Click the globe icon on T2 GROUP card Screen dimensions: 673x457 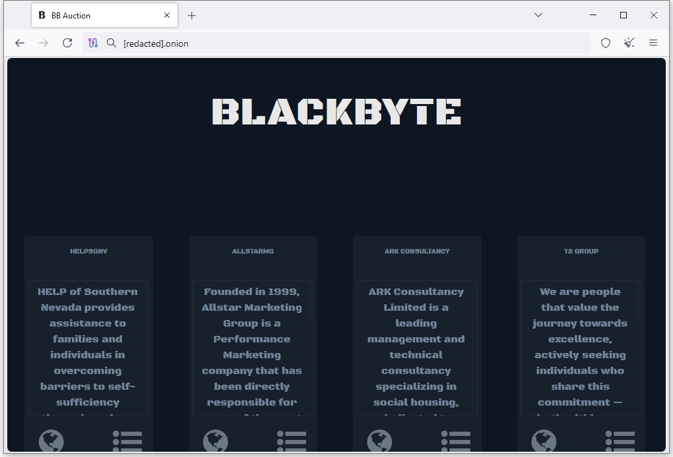[x=544, y=441]
